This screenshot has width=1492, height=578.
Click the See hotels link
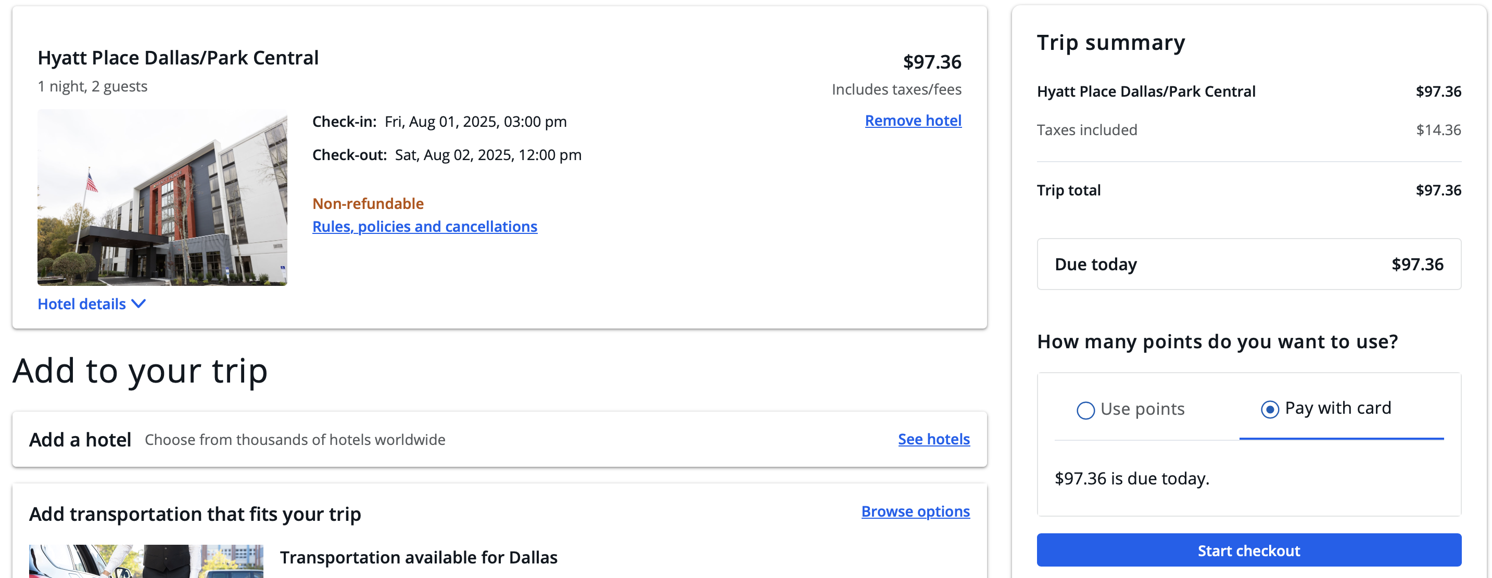click(x=933, y=439)
